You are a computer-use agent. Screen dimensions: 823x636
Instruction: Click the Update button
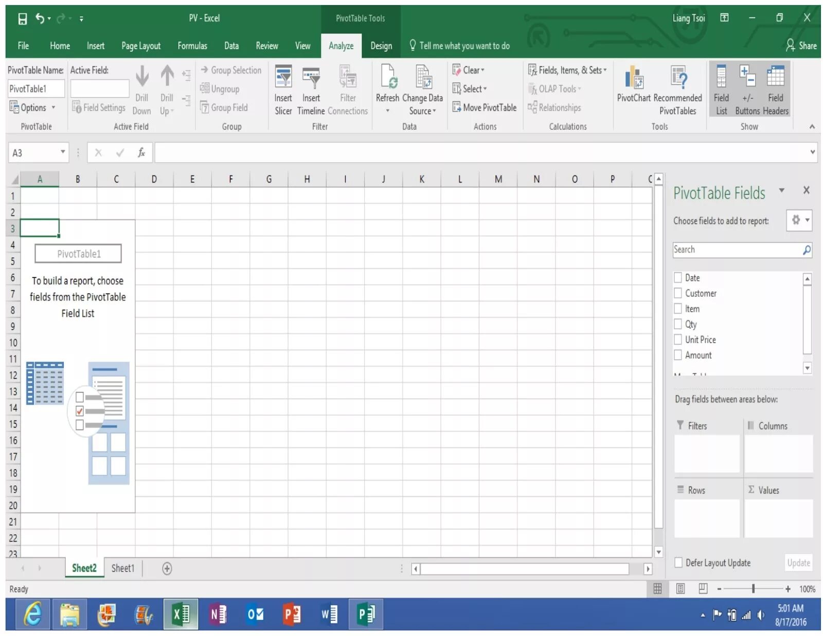[x=798, y=562]
